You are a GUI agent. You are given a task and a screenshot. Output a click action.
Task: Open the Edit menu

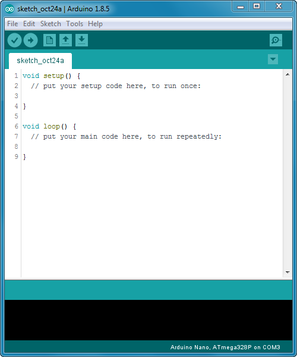[29, 24]
